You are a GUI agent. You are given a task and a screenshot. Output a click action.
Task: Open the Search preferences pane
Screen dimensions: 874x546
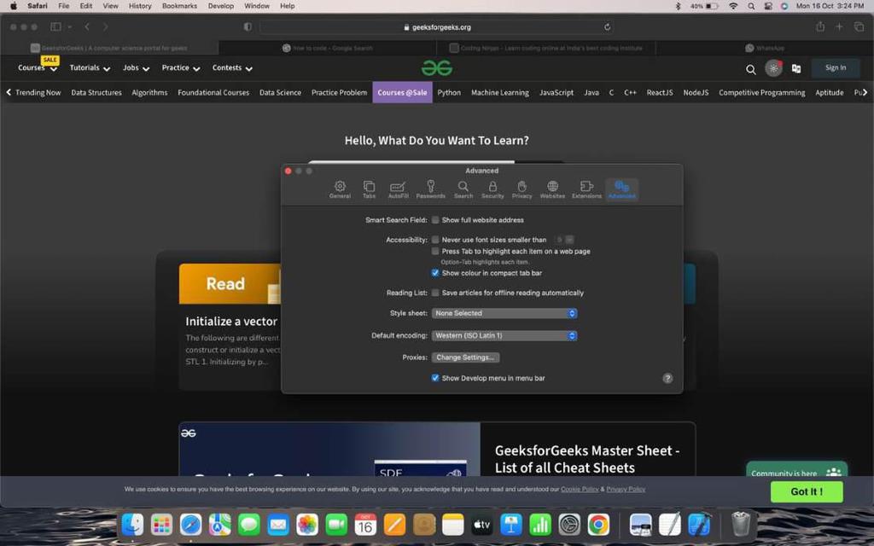click(x=463, y=189)
